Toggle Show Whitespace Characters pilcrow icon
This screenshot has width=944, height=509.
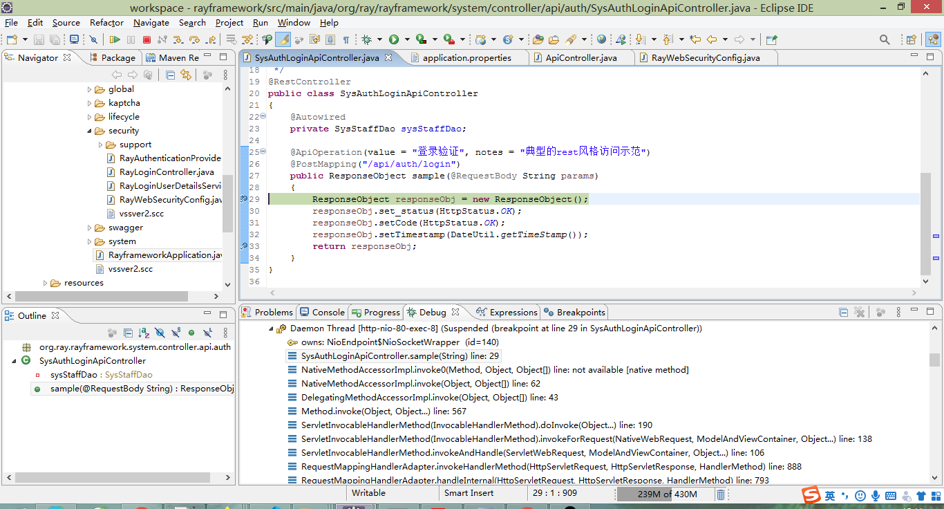pyautogui.click(x=346, y=39)
